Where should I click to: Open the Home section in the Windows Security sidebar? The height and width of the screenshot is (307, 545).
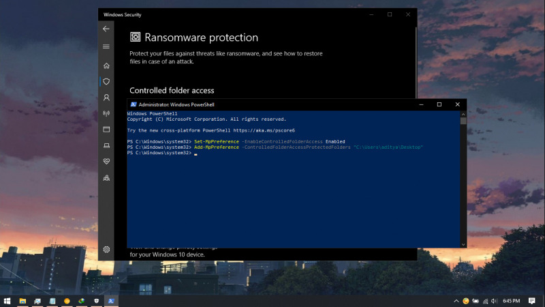[x=106, y=65]
